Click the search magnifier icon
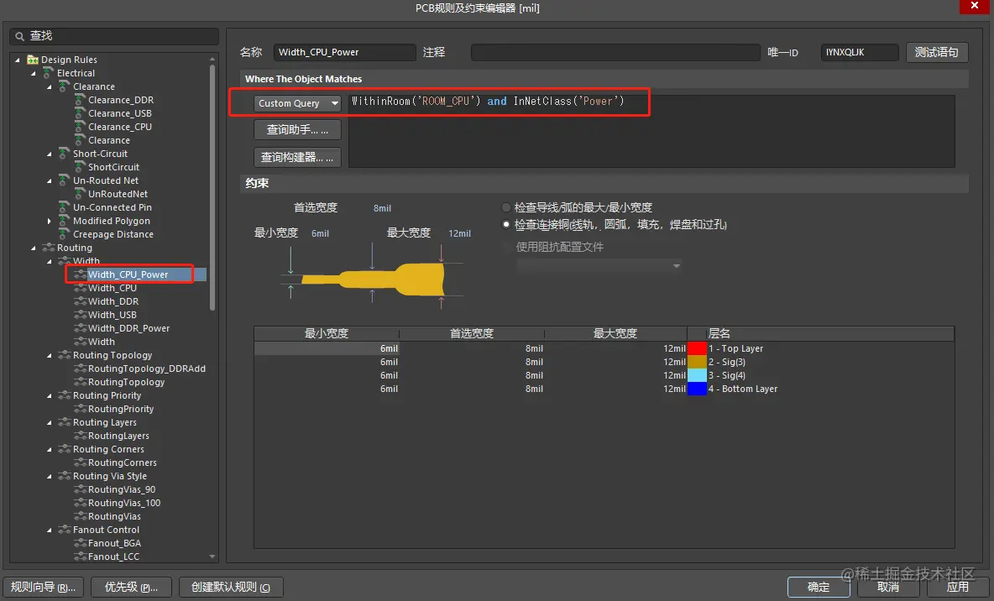Image resolution: width=994 pixels, height=601 pixels. [x=19, y=36]
